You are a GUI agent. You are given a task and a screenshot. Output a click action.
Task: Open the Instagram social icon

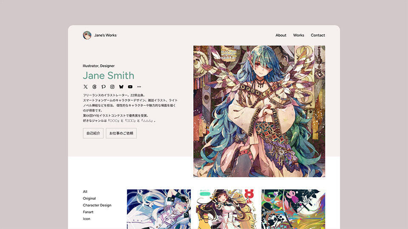112,87
